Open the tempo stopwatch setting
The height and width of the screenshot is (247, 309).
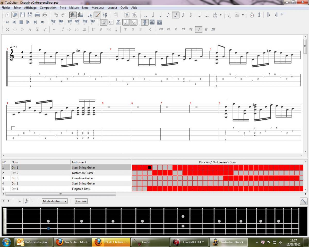(252, 15)
